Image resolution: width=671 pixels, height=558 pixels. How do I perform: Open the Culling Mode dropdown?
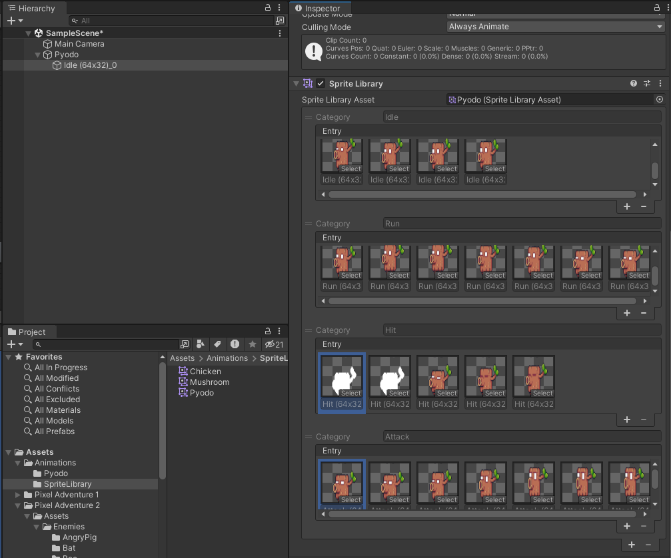click(556, 27)
